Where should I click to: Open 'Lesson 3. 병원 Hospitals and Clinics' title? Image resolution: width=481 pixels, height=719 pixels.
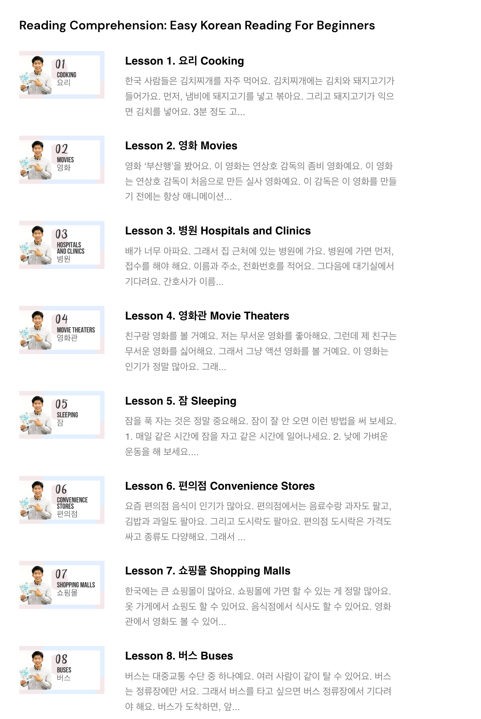[218, 231]
